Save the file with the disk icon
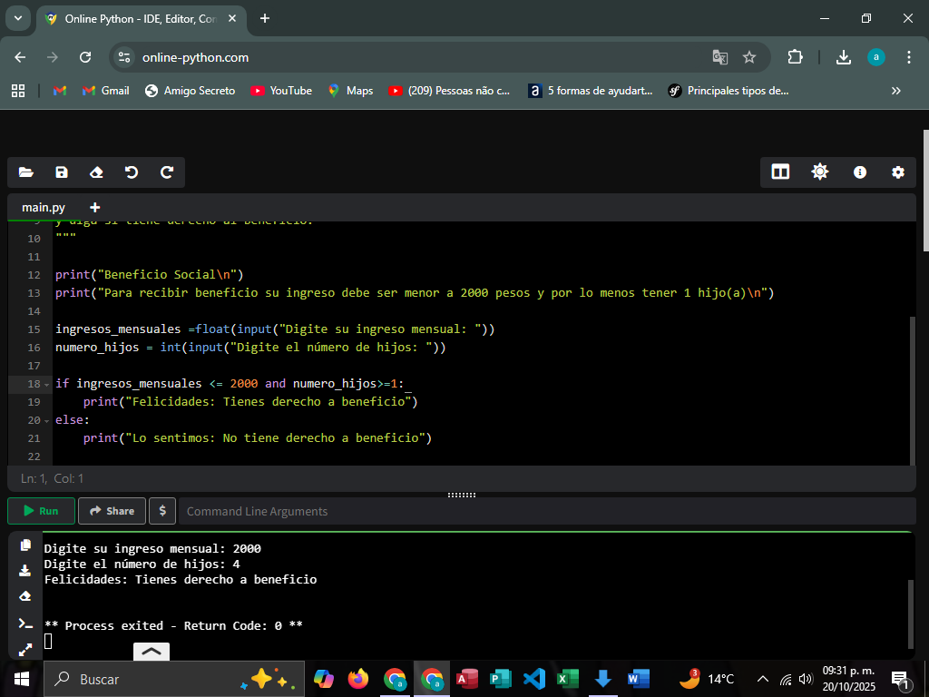Viewport: 929px width, 697px height. click(x=62, y=172)
